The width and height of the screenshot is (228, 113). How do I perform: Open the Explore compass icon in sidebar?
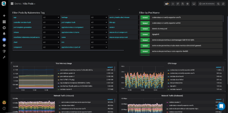click(4, 28)
